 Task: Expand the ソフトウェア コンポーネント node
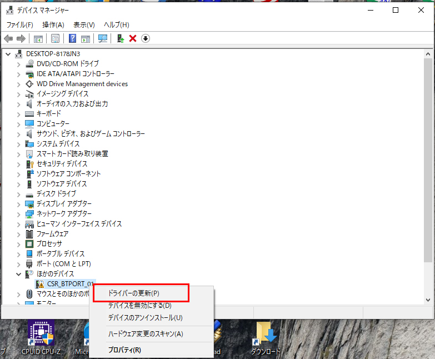coord(18,174)
